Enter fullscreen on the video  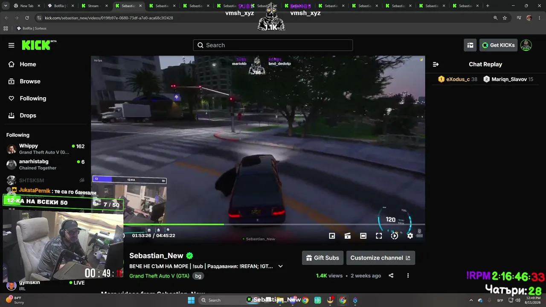pos(379,236)
